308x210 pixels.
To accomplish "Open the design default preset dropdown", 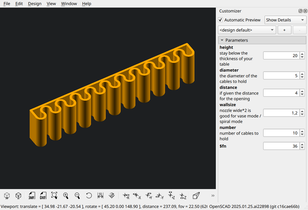I will tap(247, 30).
